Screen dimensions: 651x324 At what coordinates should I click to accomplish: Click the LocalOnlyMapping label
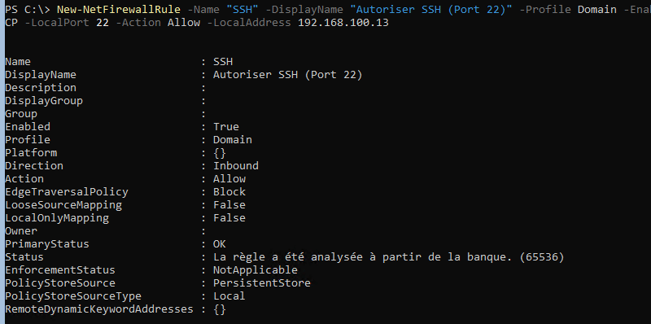point(57,217)
